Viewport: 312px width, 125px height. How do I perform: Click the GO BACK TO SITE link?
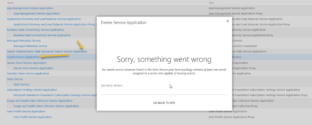164,103
